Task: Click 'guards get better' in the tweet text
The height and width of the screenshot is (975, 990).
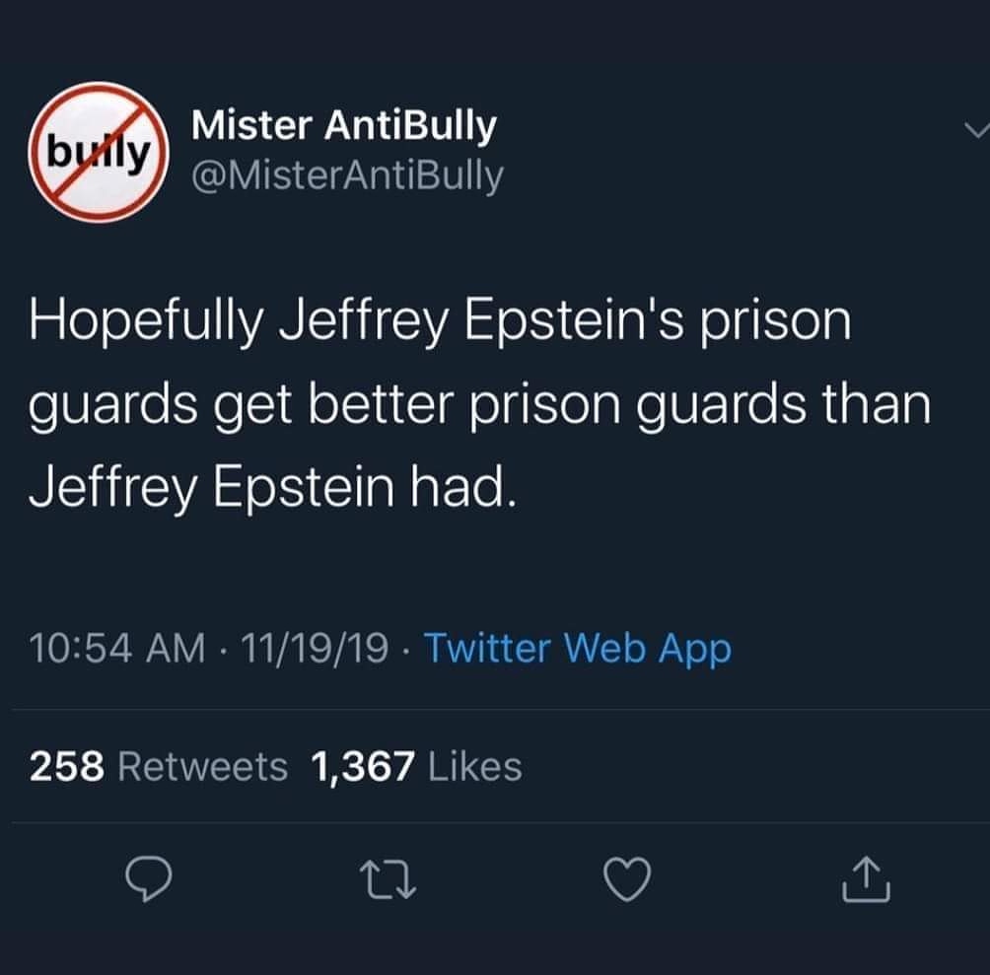Action: (280, 406)
